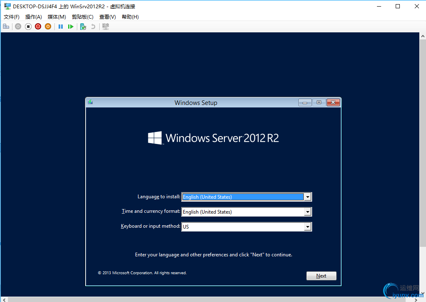The width and height of the screenshot is (426, 302).
Task: Reset the VM using green icon
Action: 71,27
